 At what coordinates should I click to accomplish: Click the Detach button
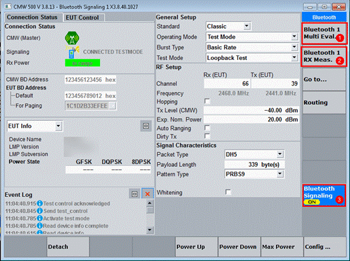point(68,247)
